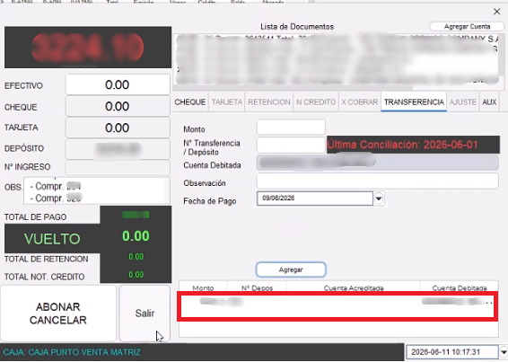508x362 pixels.
Task: Click the EFECTIVO amount field
Action: 118,84
